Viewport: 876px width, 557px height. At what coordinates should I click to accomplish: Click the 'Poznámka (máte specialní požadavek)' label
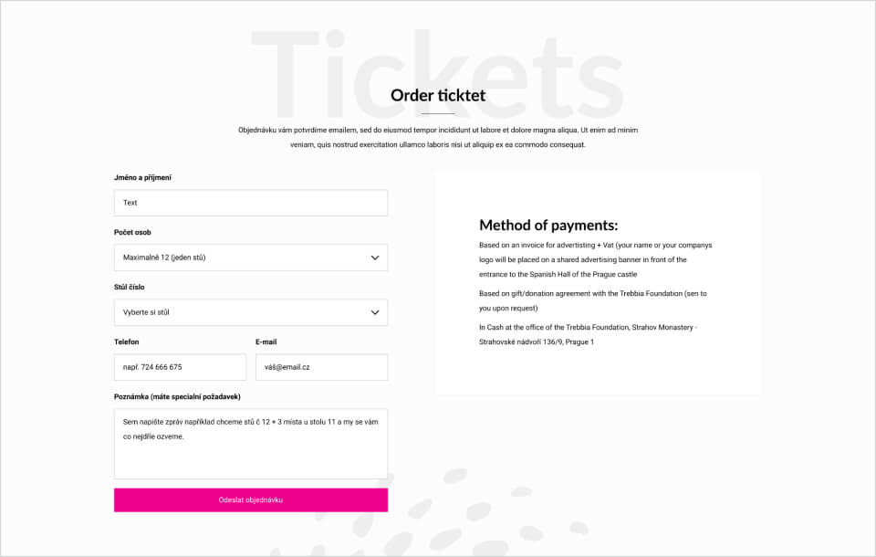pyautogui.click(x=177, y=397)
